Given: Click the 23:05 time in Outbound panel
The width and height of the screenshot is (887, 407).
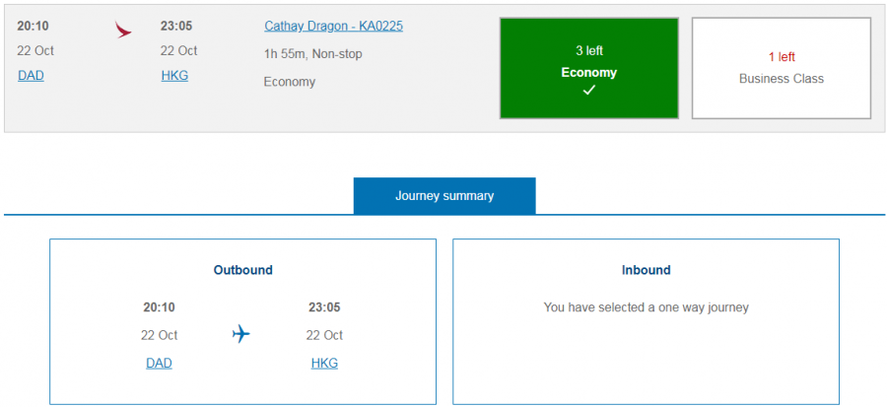Looking at the screenshot, I should point(324,307).
